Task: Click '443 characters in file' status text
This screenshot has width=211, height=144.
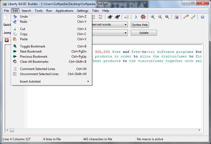Action: [98, 139]
